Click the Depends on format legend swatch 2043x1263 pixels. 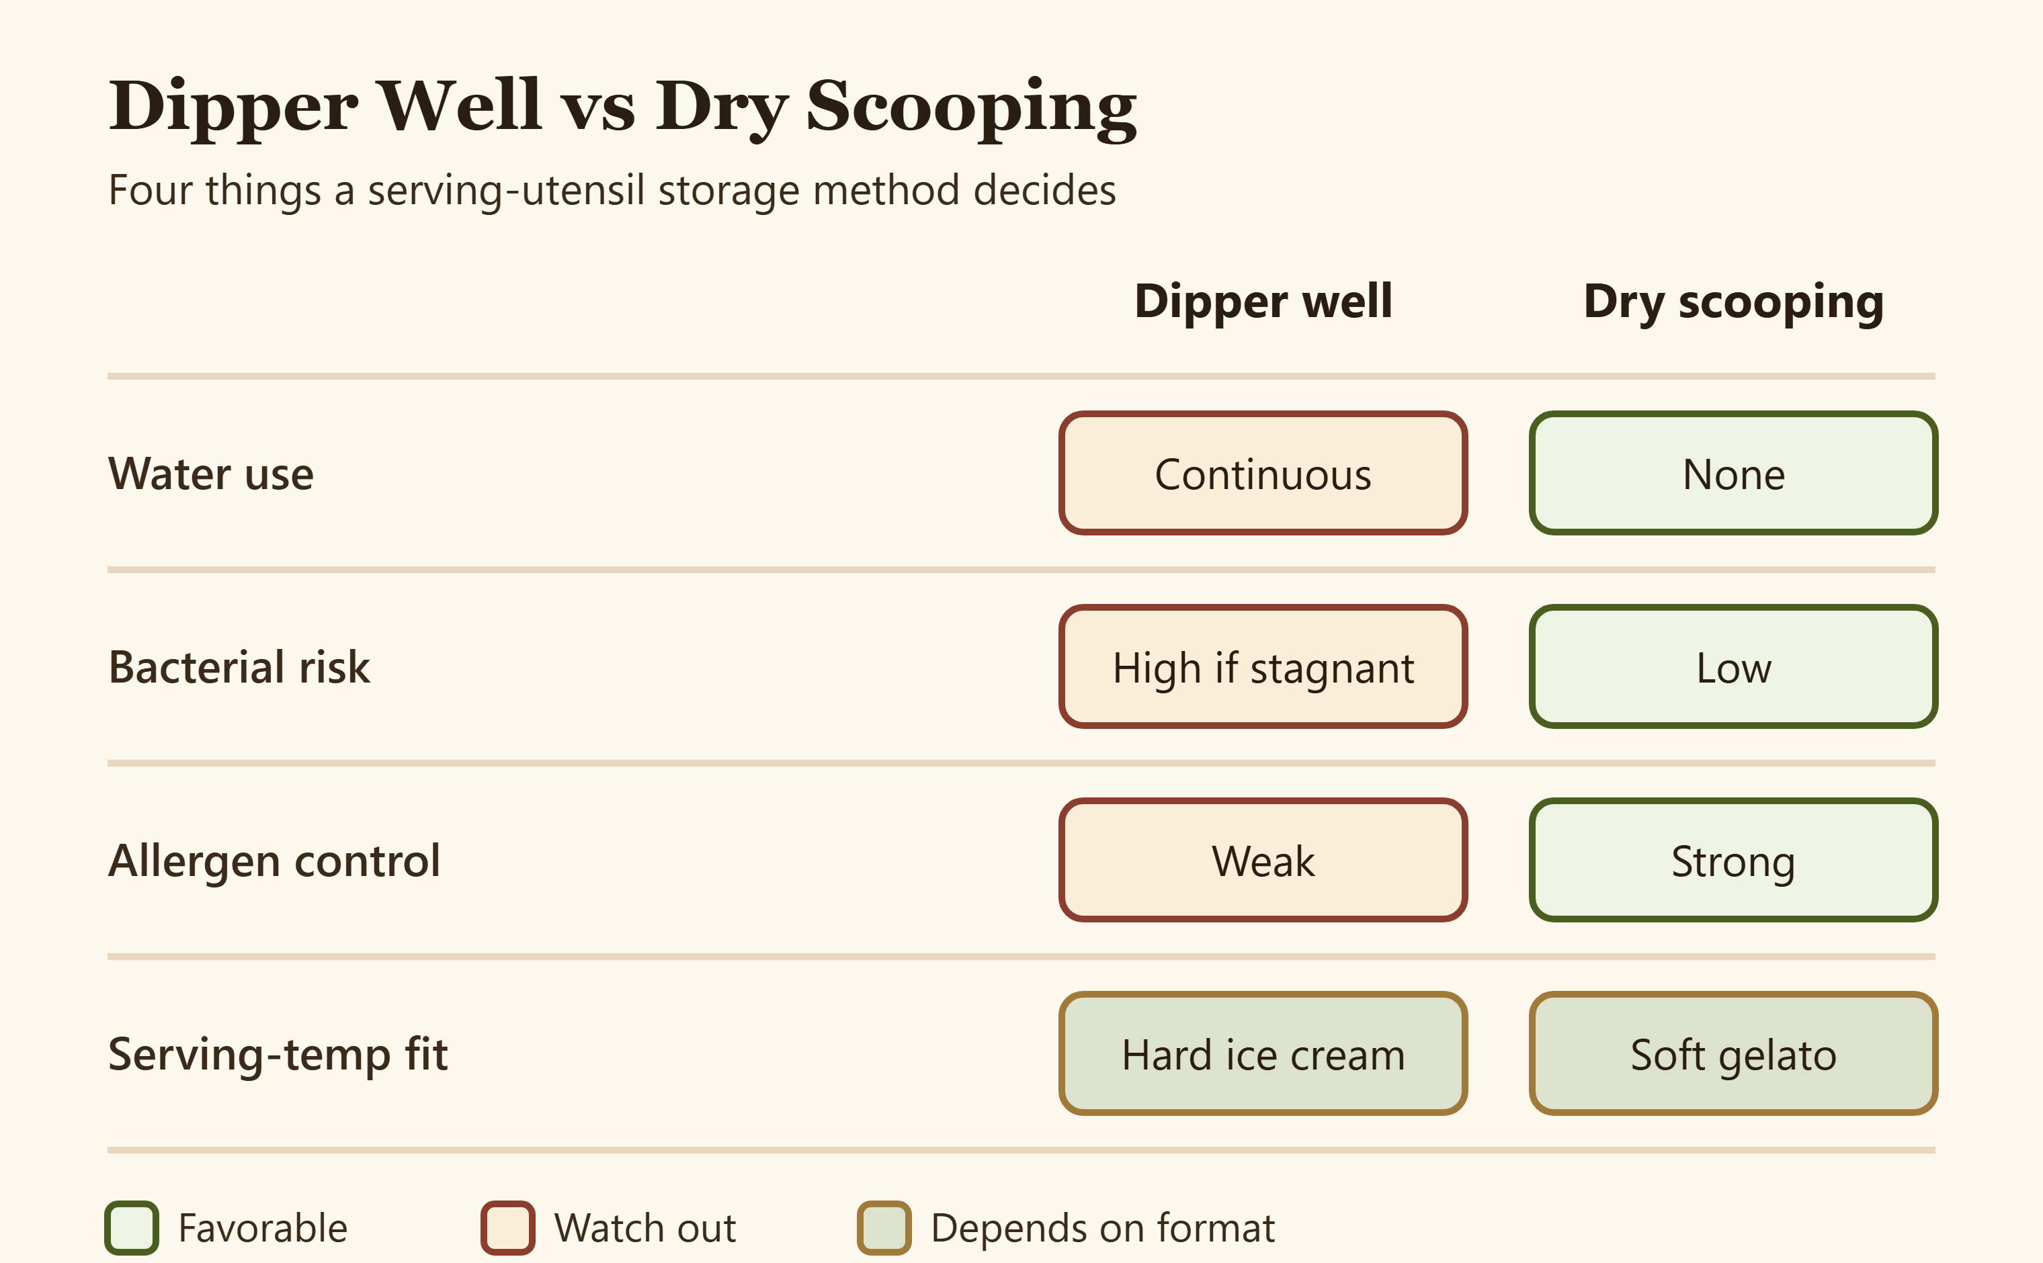pos(884,1228)
